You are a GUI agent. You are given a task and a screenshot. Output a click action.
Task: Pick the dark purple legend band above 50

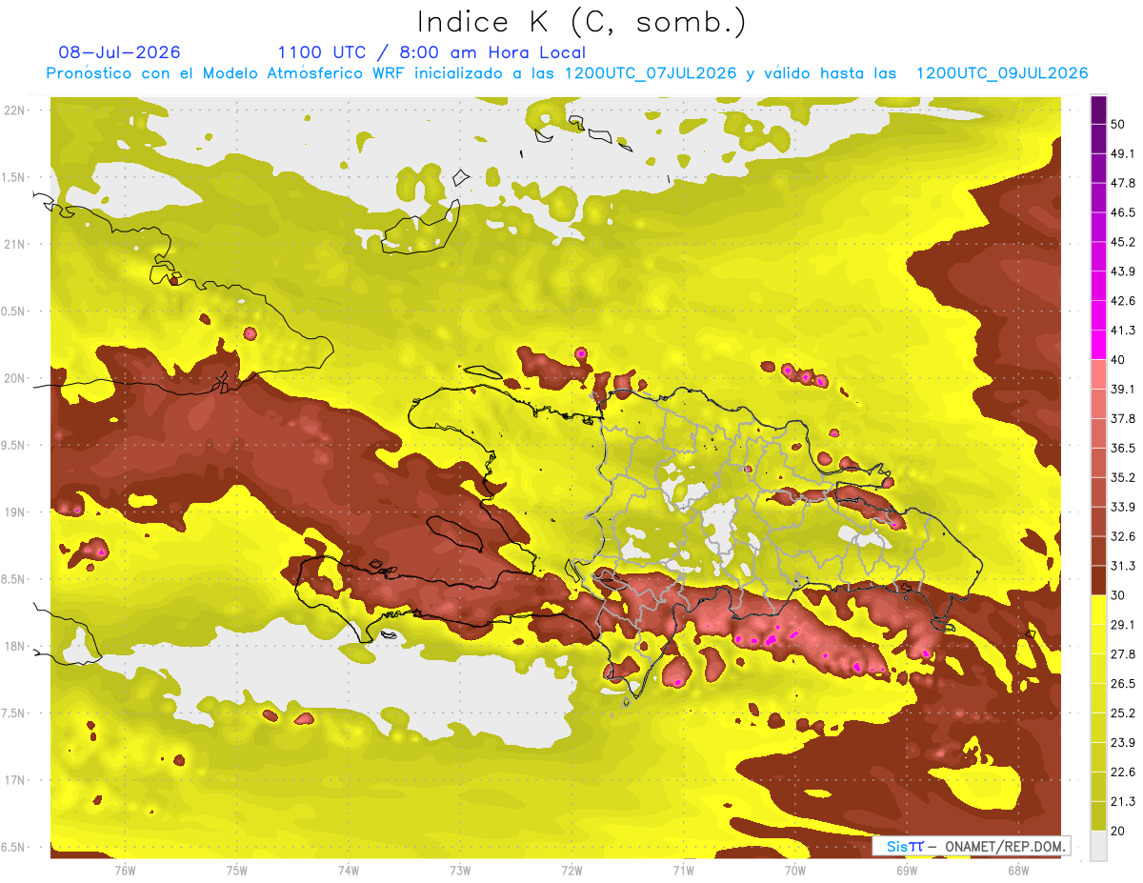[x=1098, y=110]
